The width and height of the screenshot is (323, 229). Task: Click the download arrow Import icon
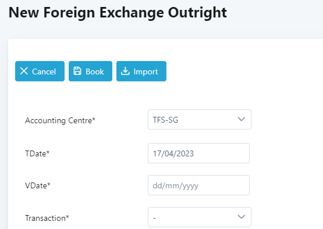click(125, 71)
